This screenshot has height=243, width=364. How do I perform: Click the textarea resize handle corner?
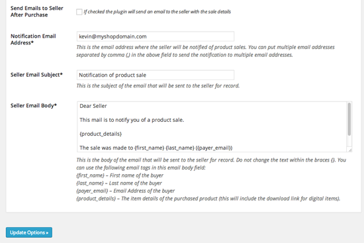350,150
